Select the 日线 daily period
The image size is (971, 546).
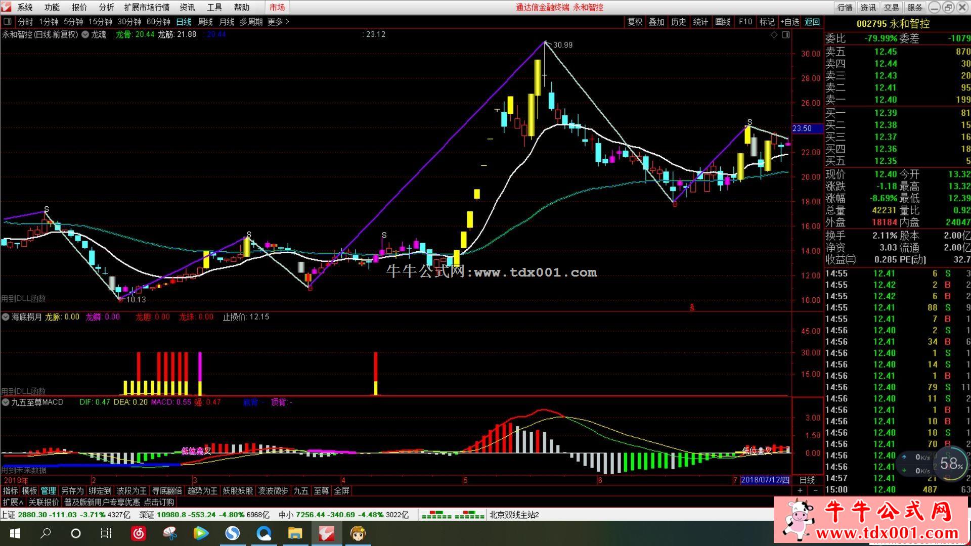184,22
